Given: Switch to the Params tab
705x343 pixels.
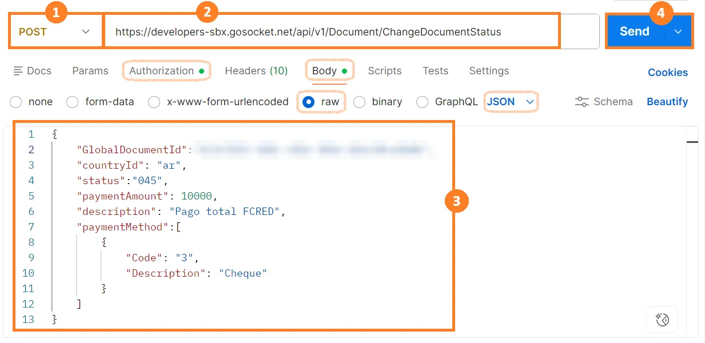Looking at the screenshot, I should point(90,71).
